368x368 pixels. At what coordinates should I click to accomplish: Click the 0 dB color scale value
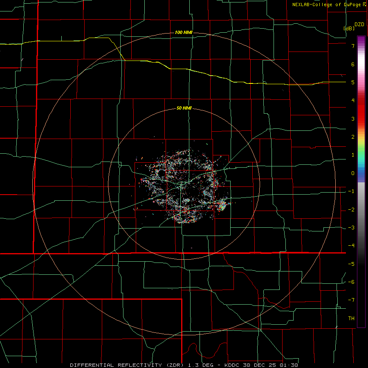[x=353, y=173]
